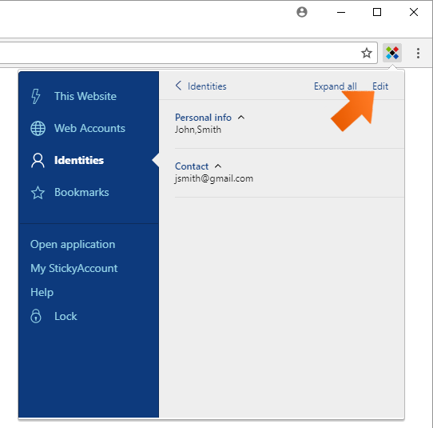Go back using the Identities chevron

coord(178,86)
